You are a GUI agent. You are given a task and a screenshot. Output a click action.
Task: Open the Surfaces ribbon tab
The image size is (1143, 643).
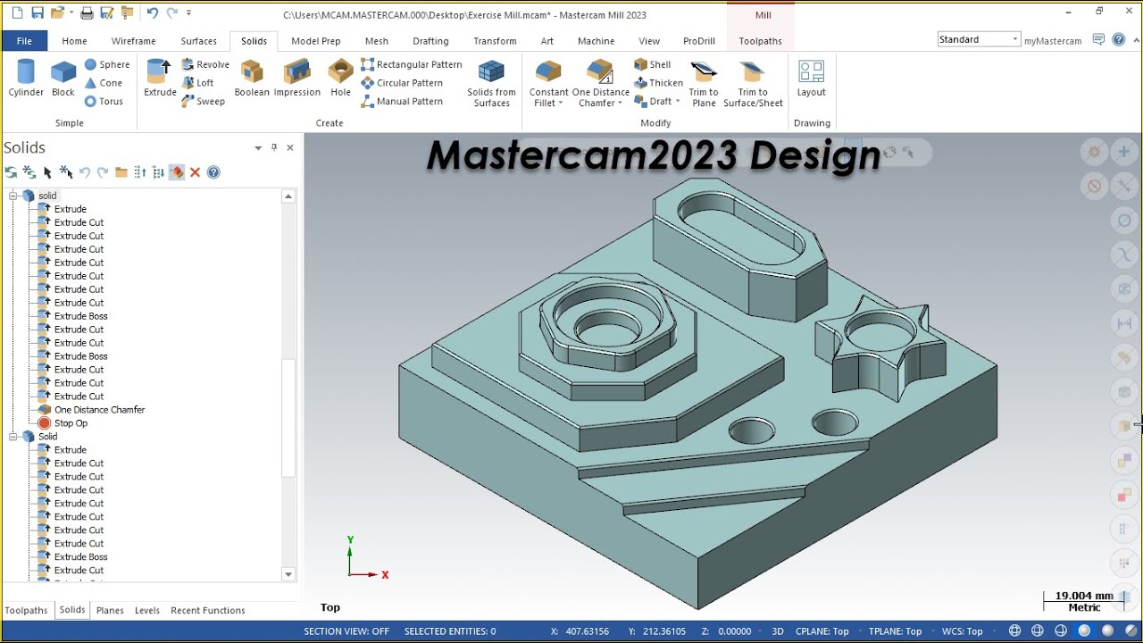[198, 41]
